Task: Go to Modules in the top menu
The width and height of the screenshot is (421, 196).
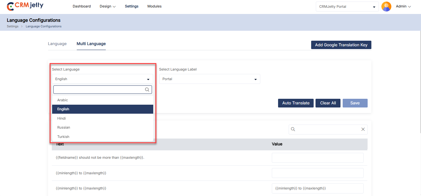Action: pyautogui.click(x=154, y=6)
